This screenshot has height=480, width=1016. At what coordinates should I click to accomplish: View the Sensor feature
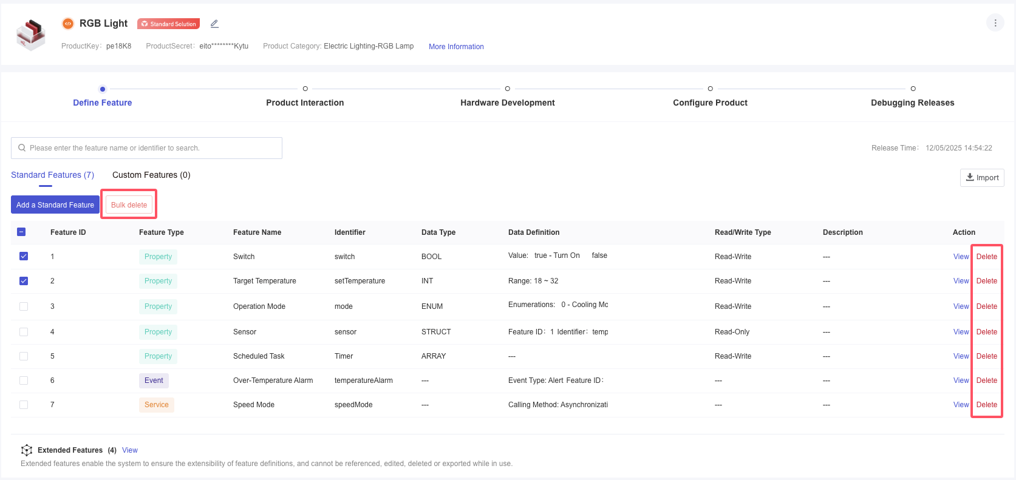[x=961, y=332]
